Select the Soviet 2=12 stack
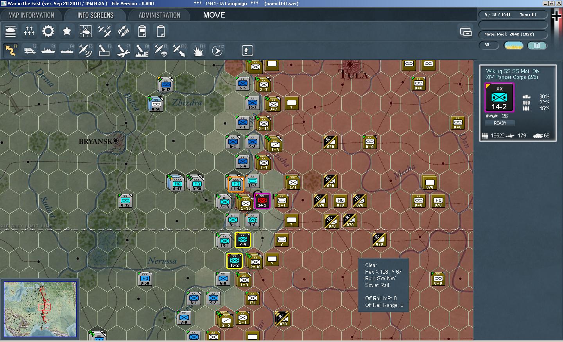Screen dimensions: 563x342 263,124
